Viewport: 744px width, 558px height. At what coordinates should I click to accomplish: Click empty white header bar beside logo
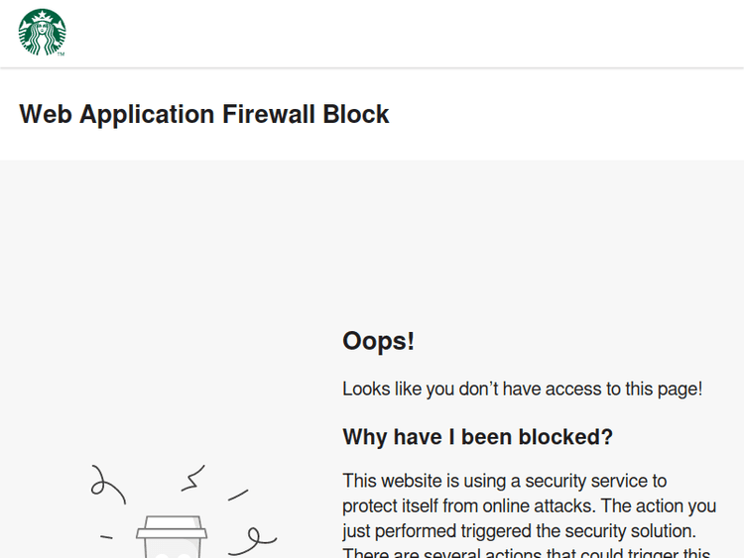click(397, 34)
